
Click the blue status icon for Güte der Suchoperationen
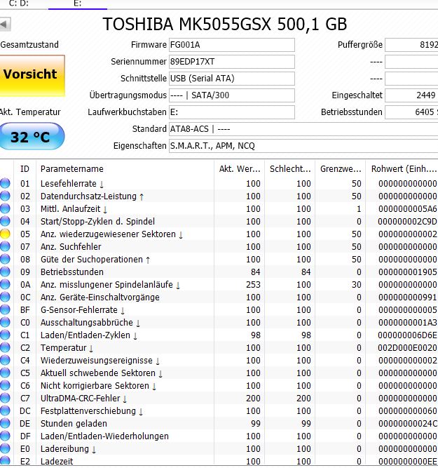coord(5,259)
